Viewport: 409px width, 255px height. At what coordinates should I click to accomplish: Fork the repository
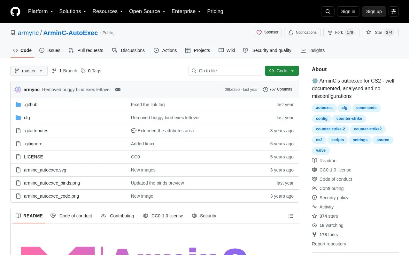(341, 33)
